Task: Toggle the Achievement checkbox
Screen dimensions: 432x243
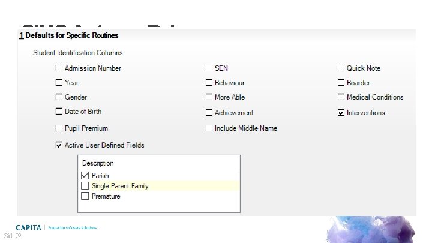Action: click(209, 113)
